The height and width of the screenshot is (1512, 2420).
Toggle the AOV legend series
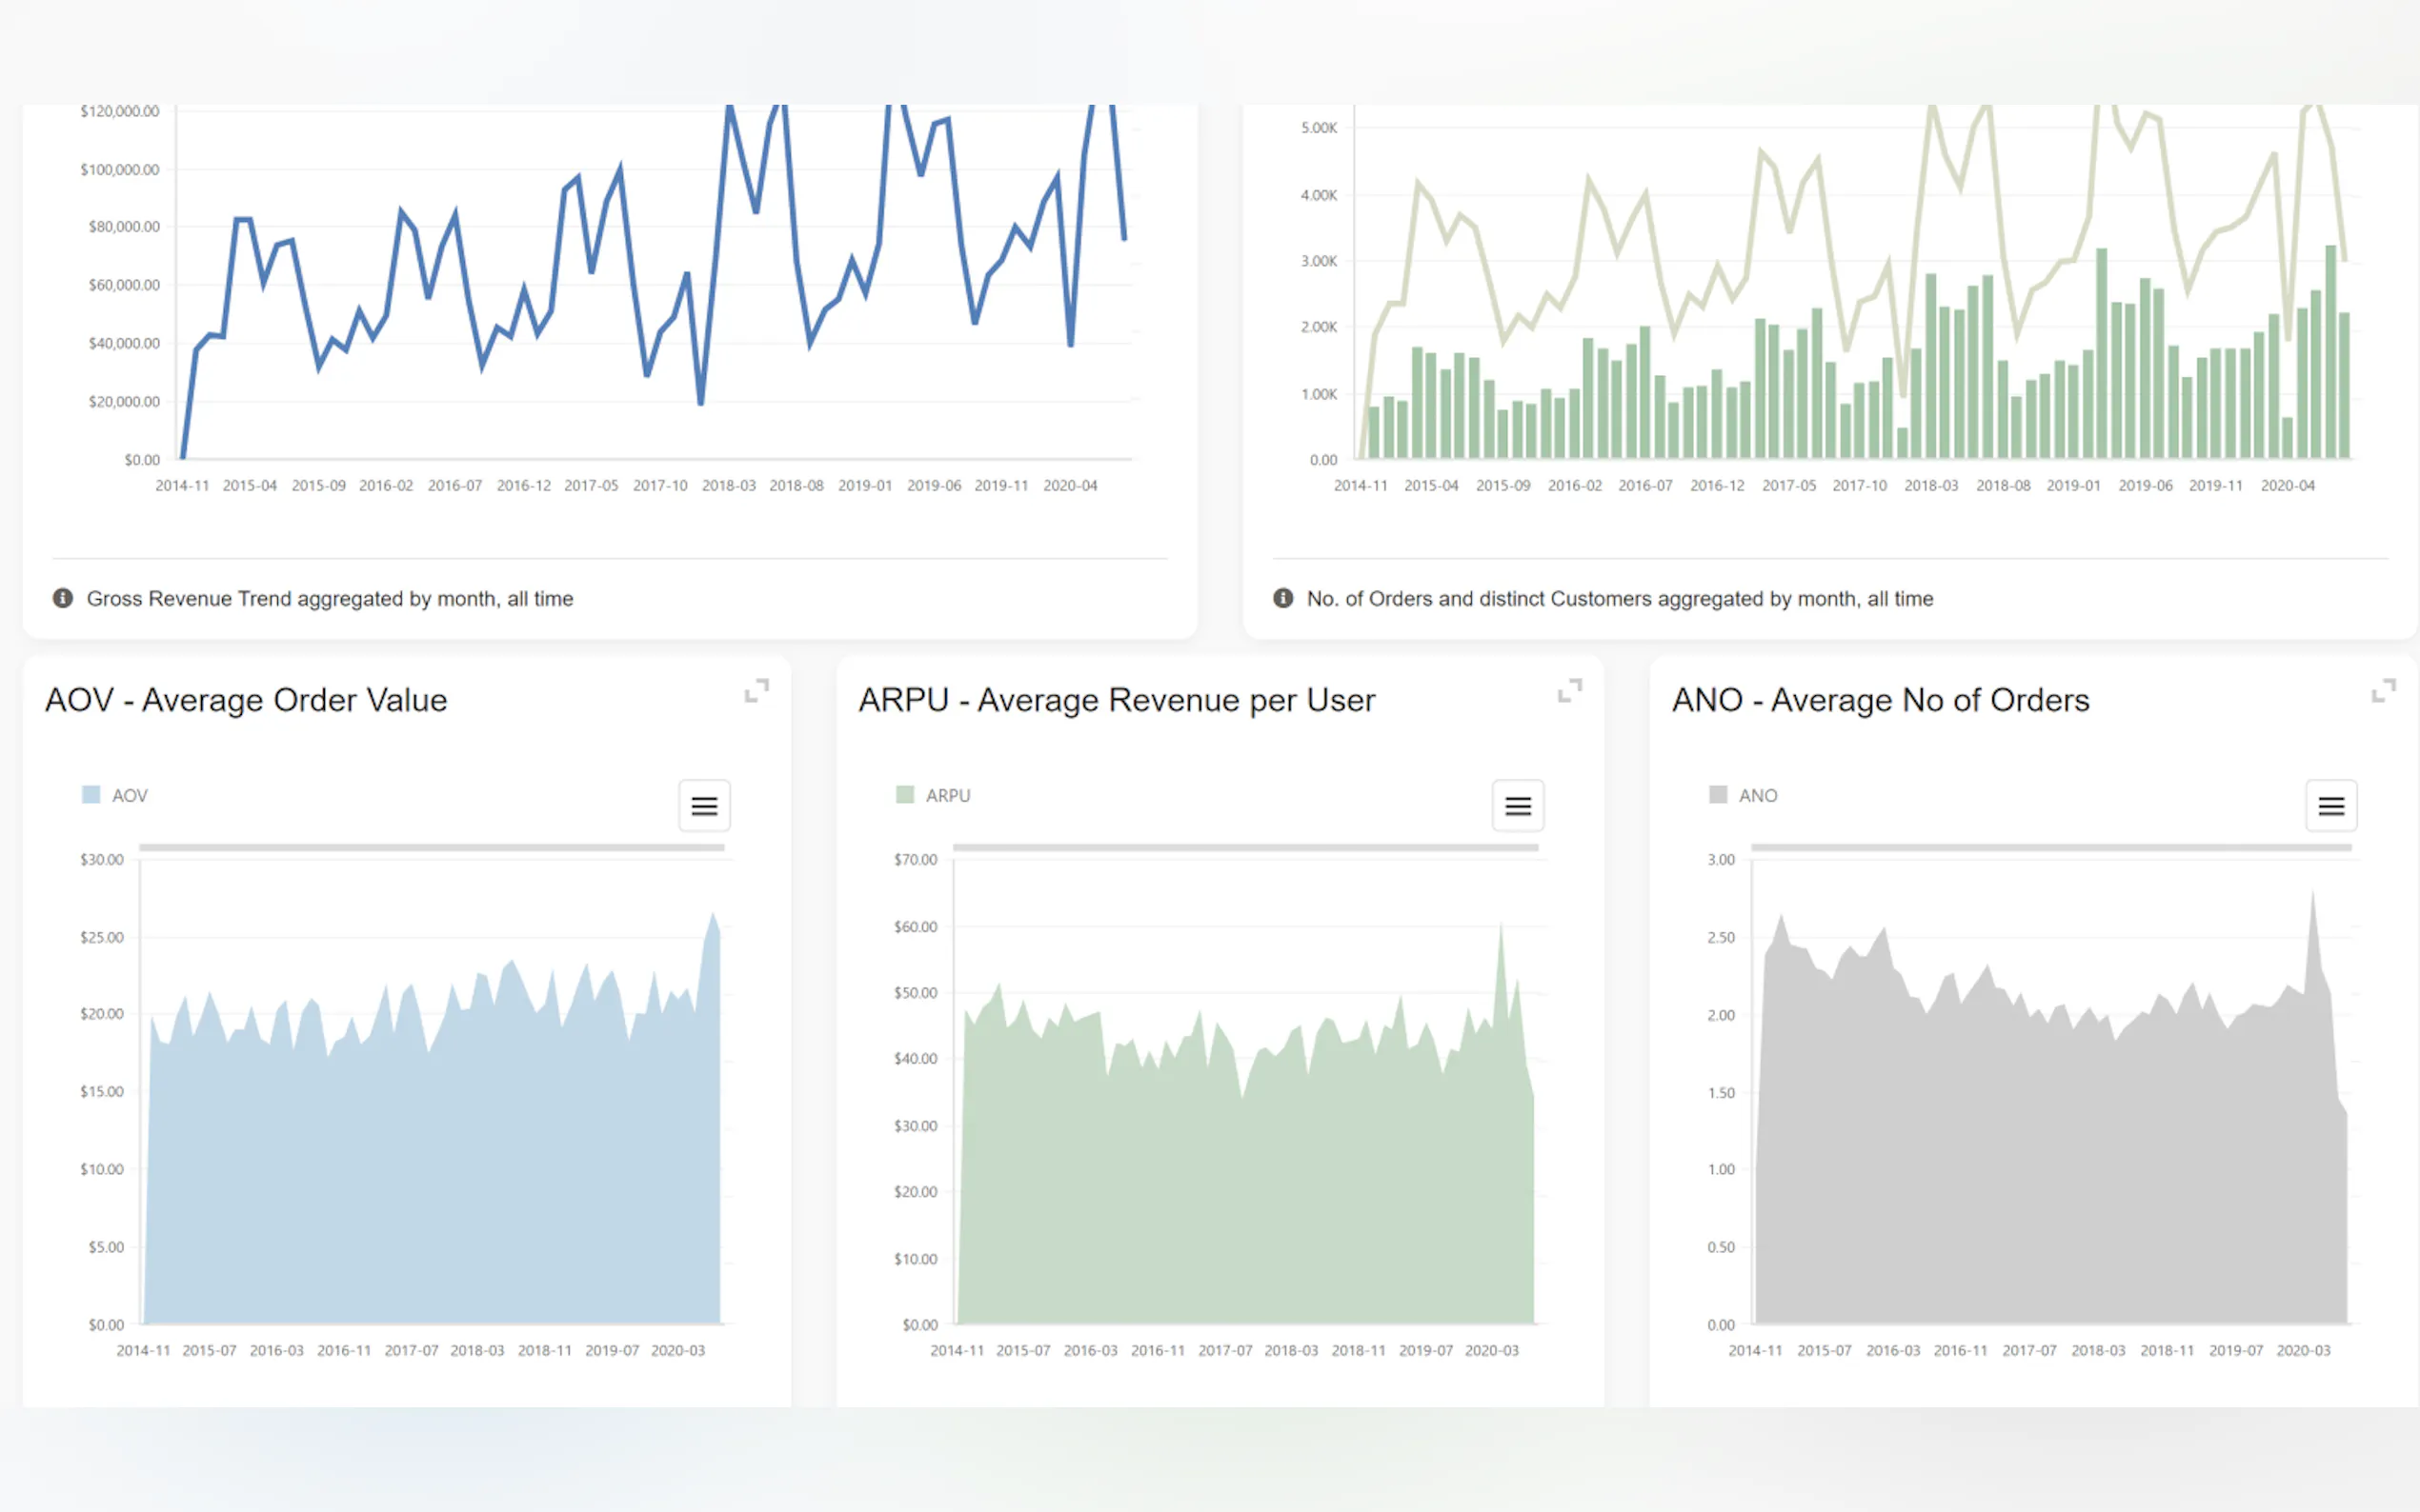pyautogui.click(x=129, y=796)
